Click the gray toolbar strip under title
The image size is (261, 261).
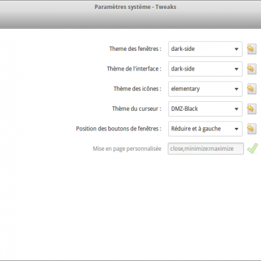point(130,21)
